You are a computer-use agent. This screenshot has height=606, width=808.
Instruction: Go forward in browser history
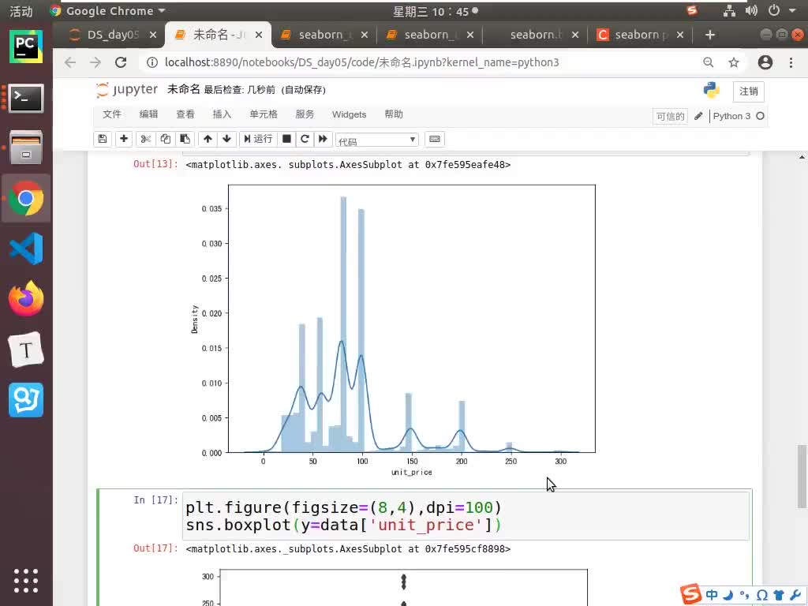coord(95,62)
